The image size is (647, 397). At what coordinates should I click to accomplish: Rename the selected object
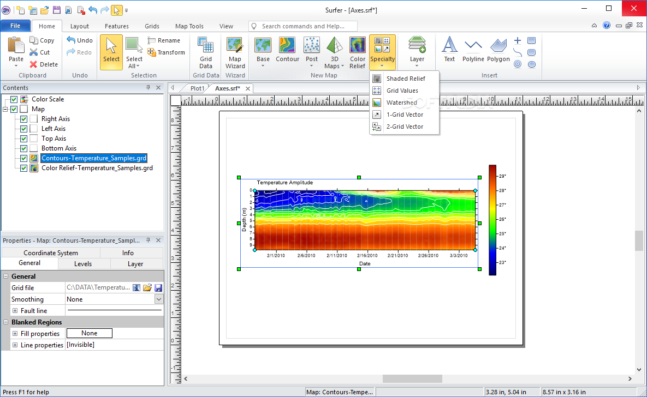(x=164, y=40)
